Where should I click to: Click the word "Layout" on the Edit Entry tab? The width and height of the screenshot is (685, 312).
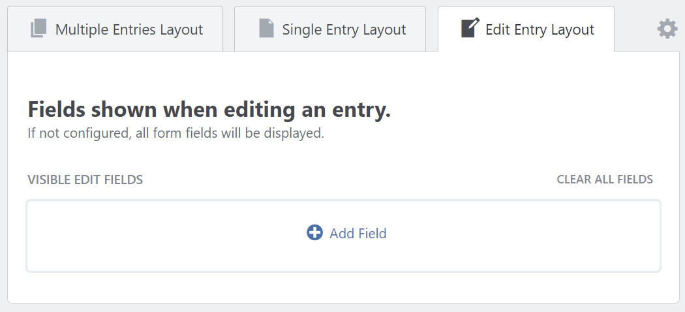[572, 30]
